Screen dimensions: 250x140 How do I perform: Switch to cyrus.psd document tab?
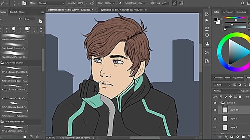[122, 10]
